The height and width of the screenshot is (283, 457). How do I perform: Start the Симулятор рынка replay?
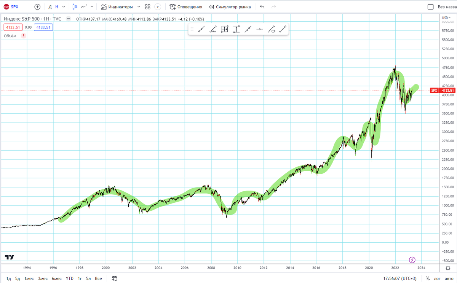[x=230, y=6]
